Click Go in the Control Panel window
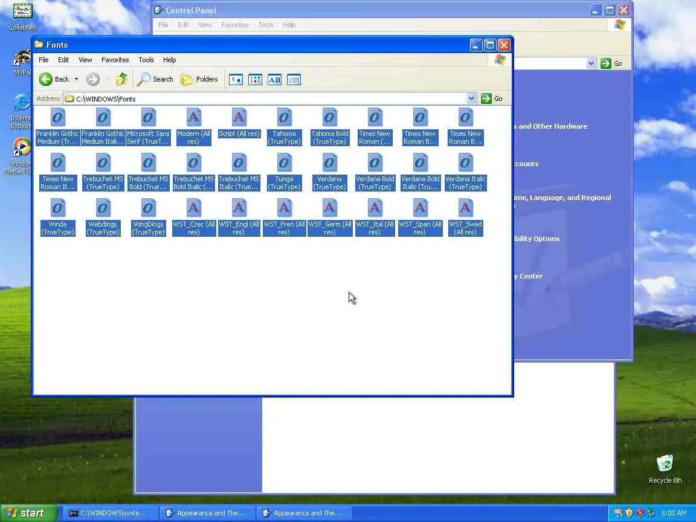696x522 pixels. point(611,63)
